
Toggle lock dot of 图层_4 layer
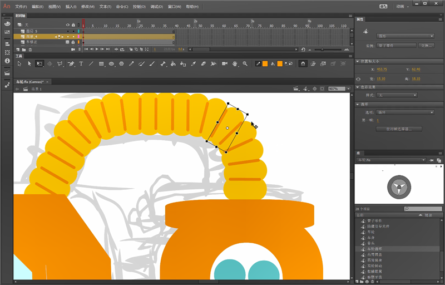(x=73, y=37)
